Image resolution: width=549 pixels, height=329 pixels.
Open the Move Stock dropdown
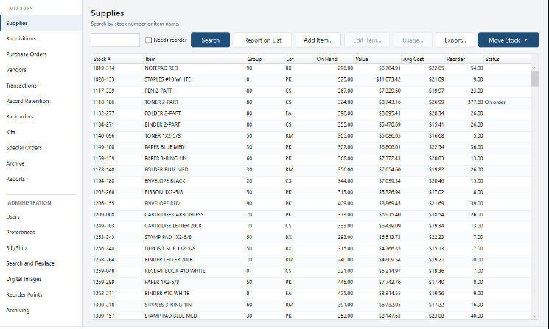pyautogui.click(x=508, y=40)
